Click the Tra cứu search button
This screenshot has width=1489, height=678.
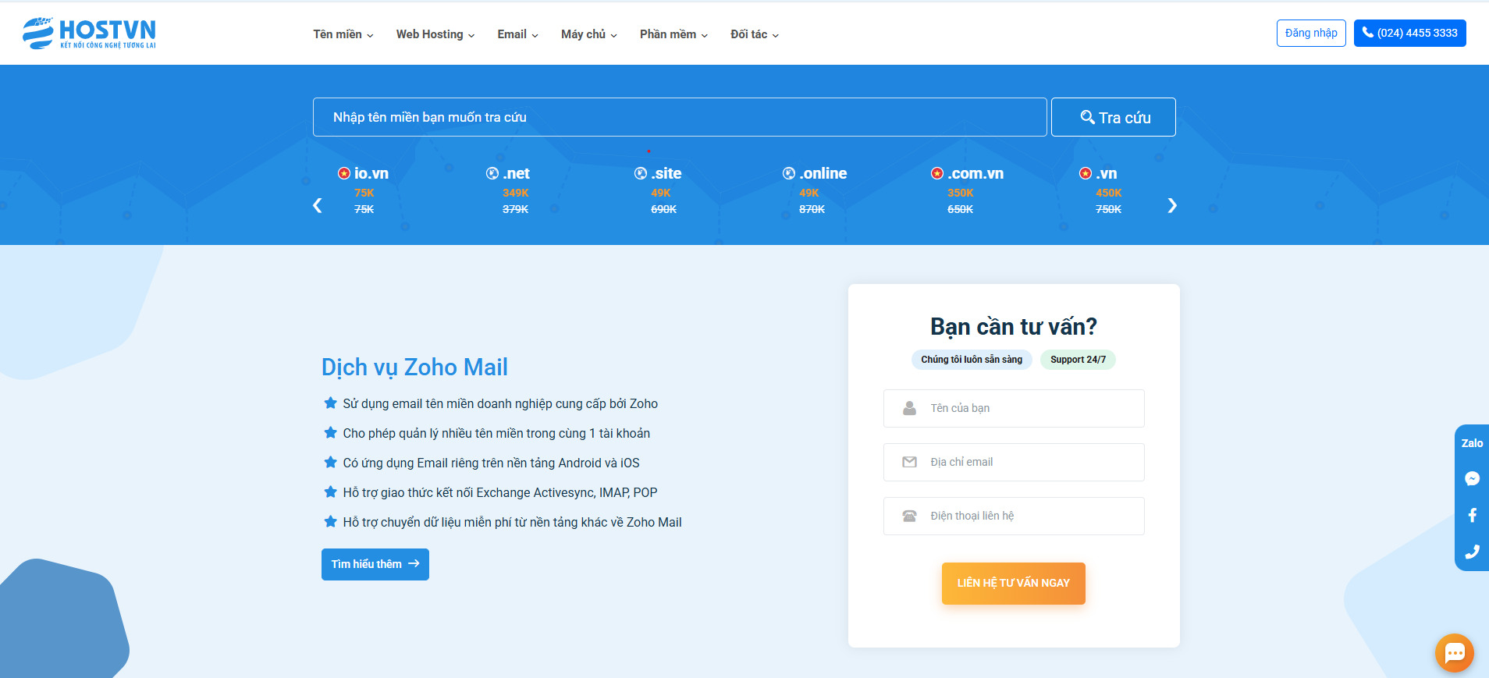[x=1114, y=117]
